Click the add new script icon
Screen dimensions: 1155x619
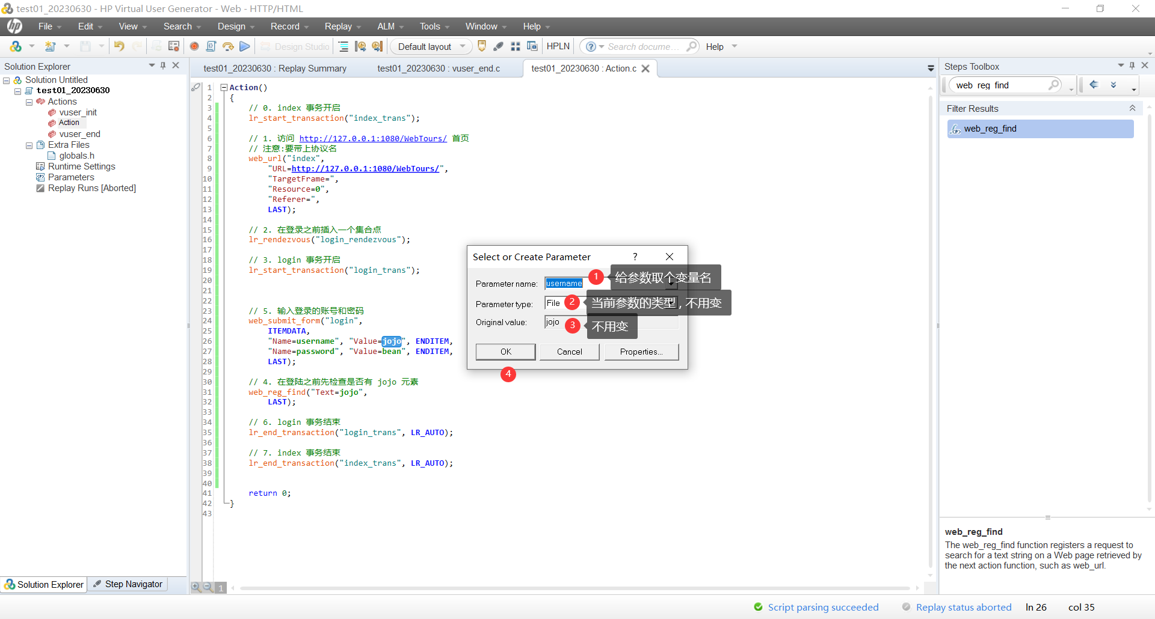[51, 46]
